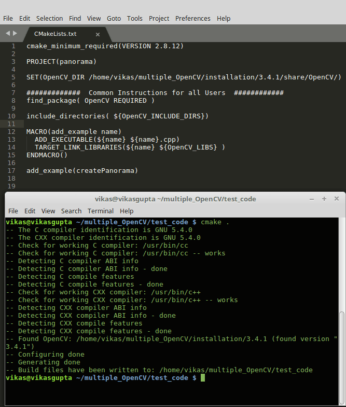Screen dimensions: 346x407
Task: Click the cmake_minimum_required line
Action: click(105, 46)
